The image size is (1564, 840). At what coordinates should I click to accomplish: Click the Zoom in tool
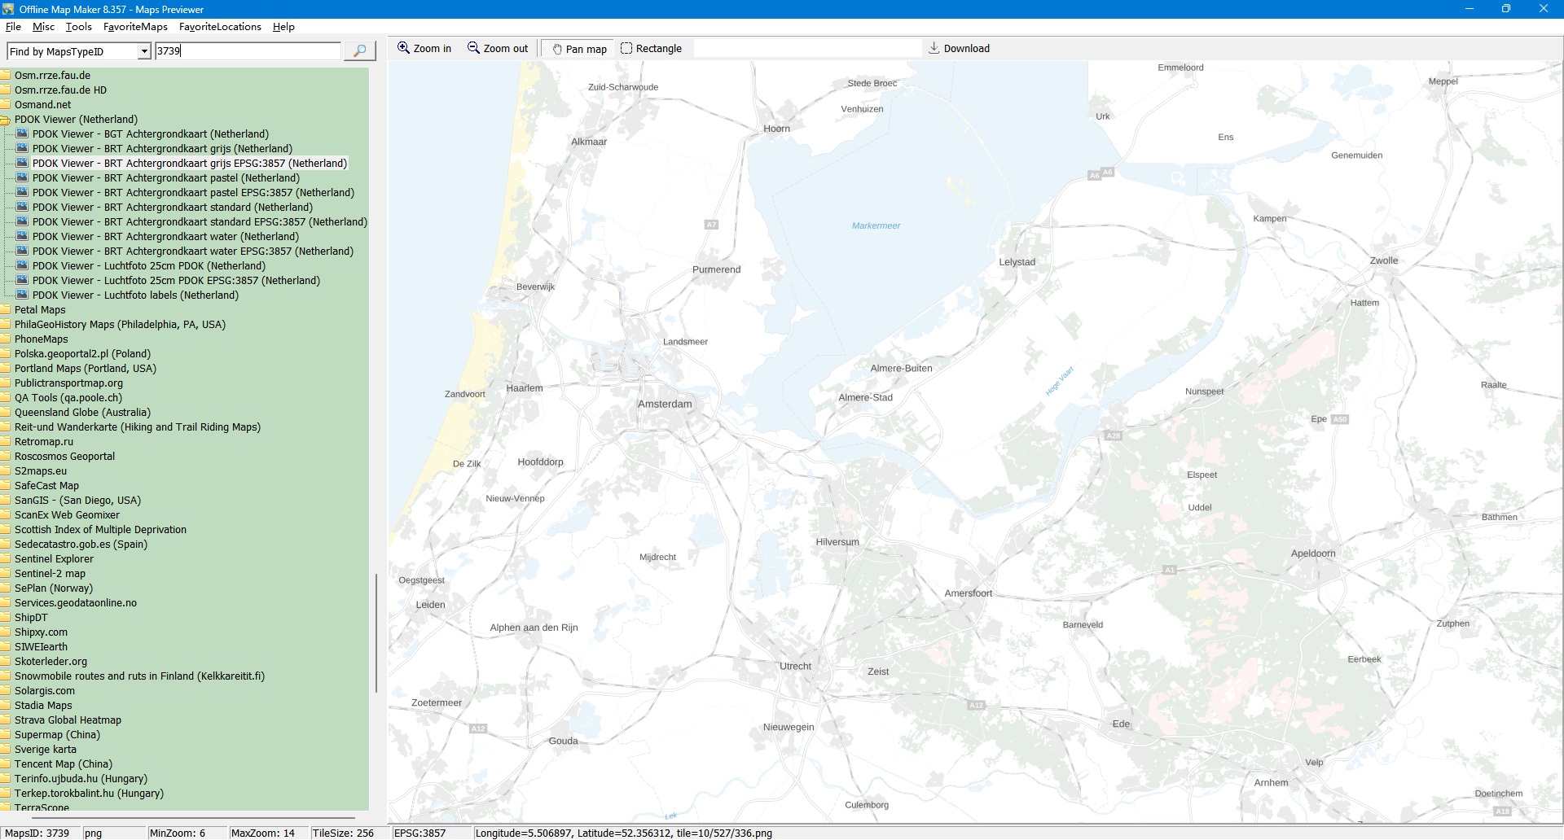point(424,49)
